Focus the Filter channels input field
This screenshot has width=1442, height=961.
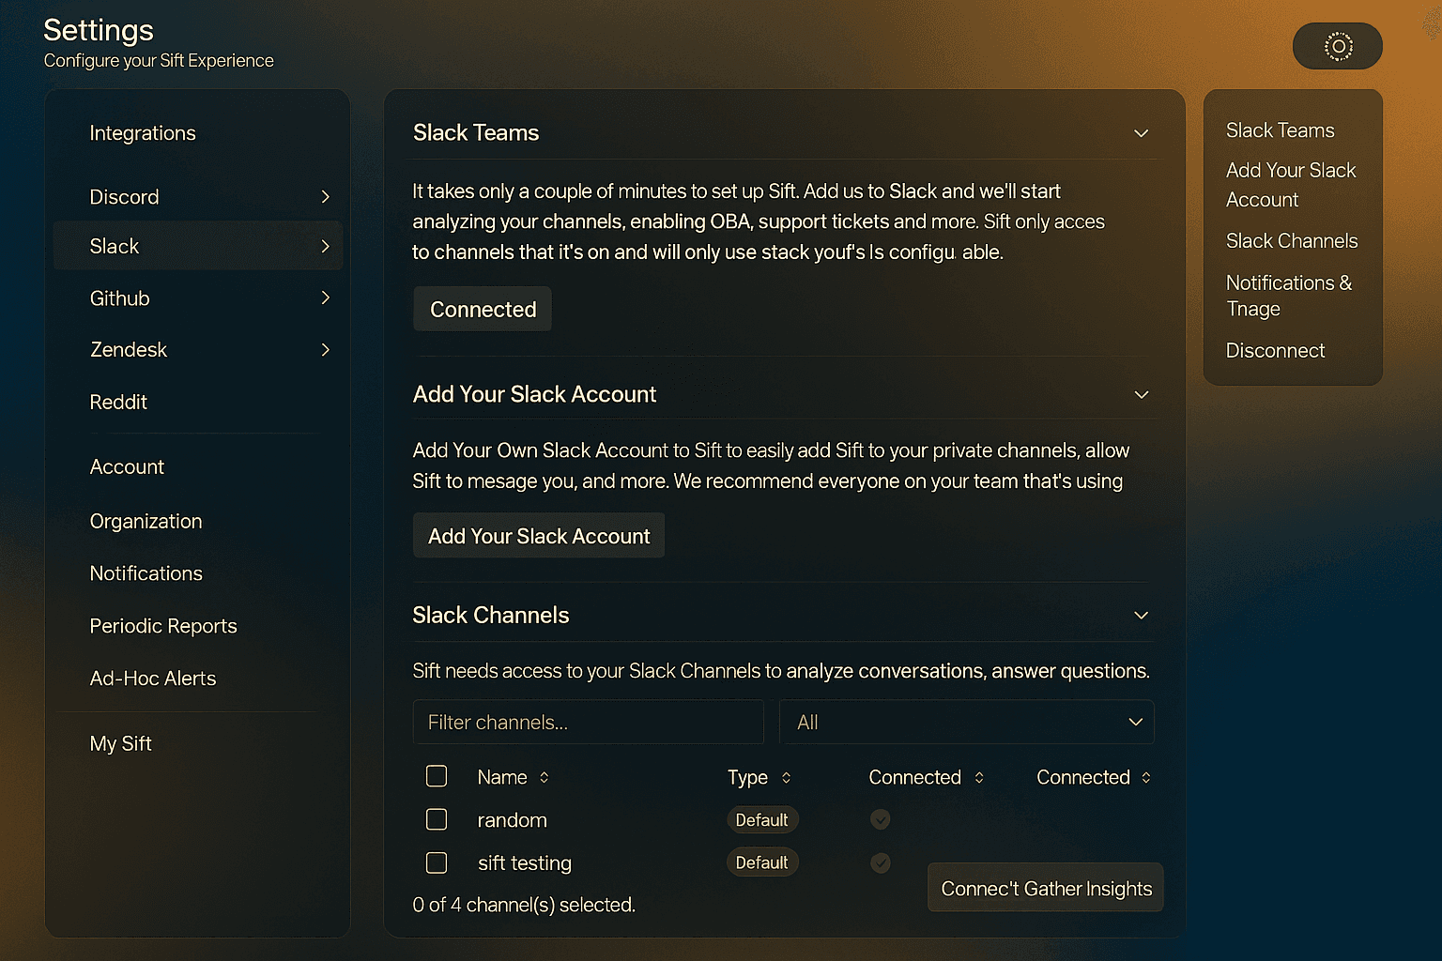tap(588, 723)
